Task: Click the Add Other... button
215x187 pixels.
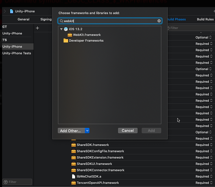Action: 71,130
